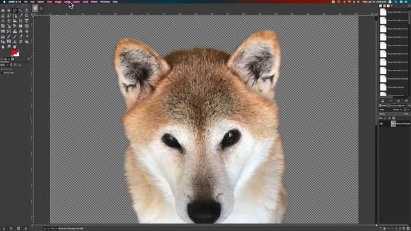
Task: Click the white background color swatch
Action: [x=17, y=55]
